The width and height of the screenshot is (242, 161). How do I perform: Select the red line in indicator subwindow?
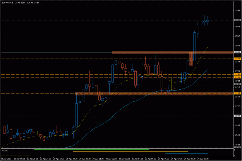coord(16,155)
